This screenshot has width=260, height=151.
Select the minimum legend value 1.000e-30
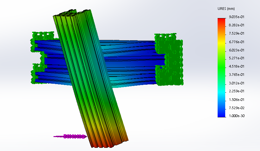click(x=237, y=116)
